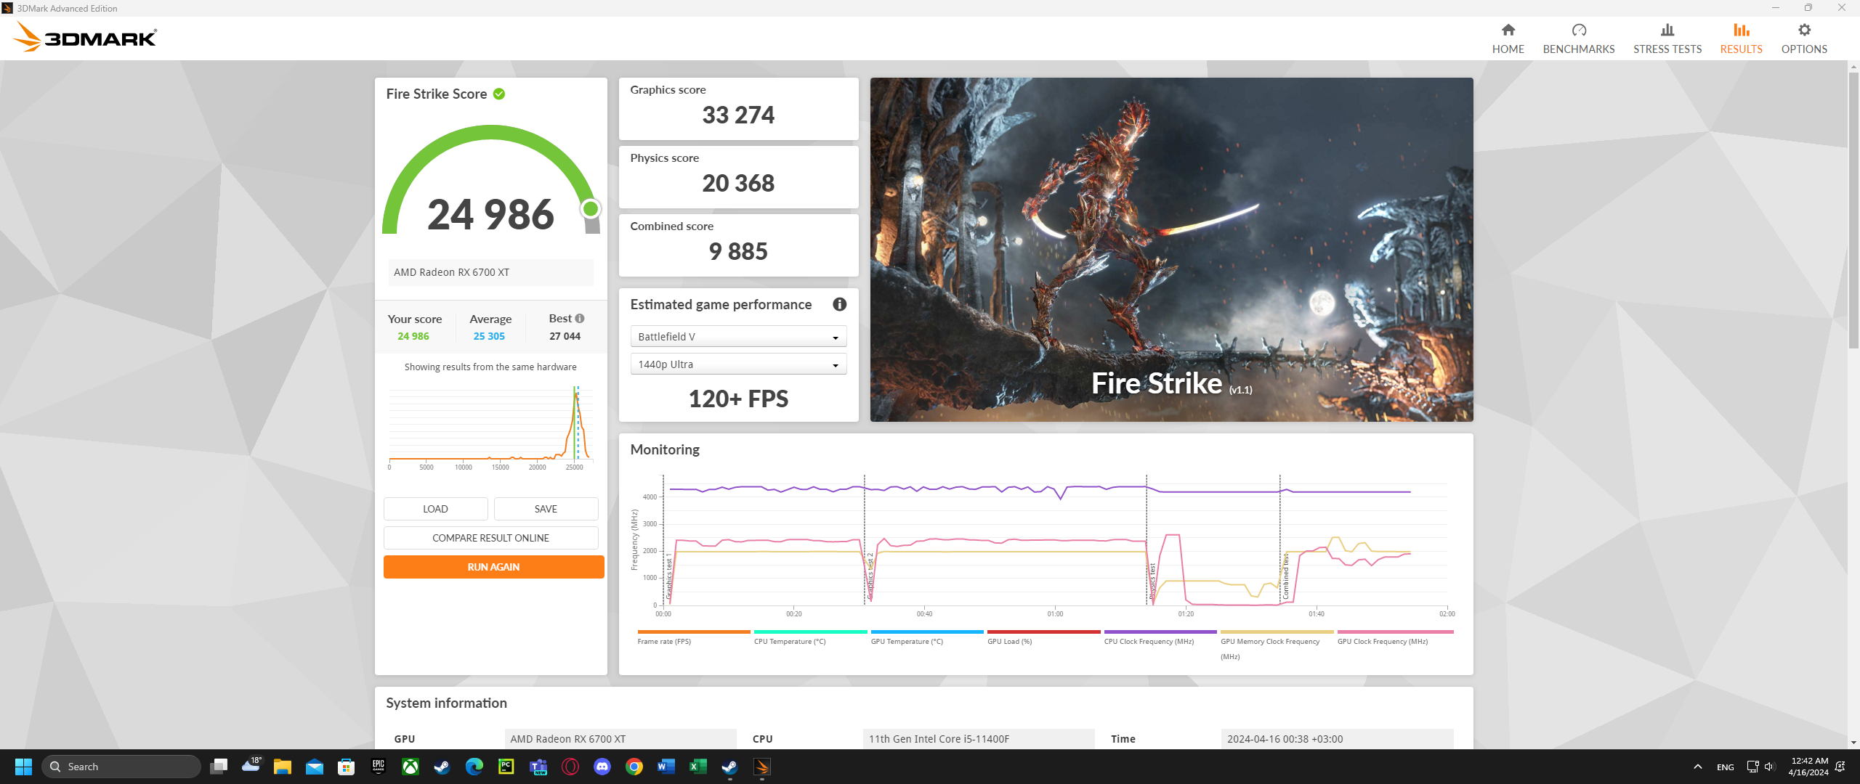
Task: Click the taskbar Search box
Action: point(121,767)
